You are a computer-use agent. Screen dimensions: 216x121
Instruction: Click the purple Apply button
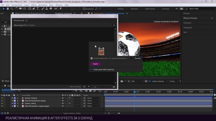(x=96, y=64)
